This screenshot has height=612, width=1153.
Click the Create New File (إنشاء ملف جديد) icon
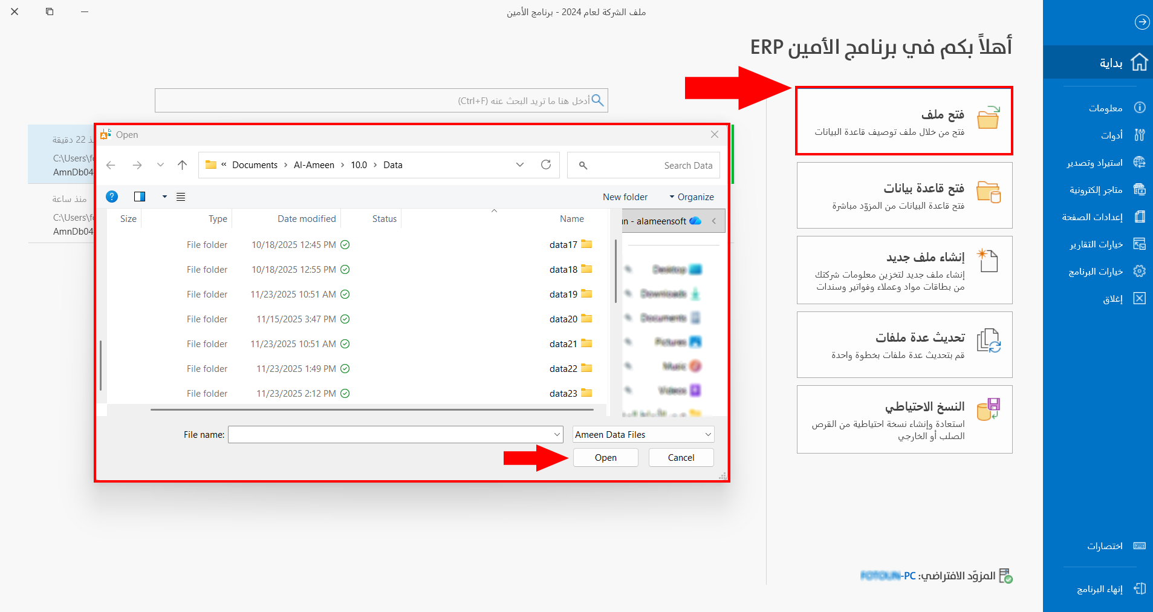[988, 261]
